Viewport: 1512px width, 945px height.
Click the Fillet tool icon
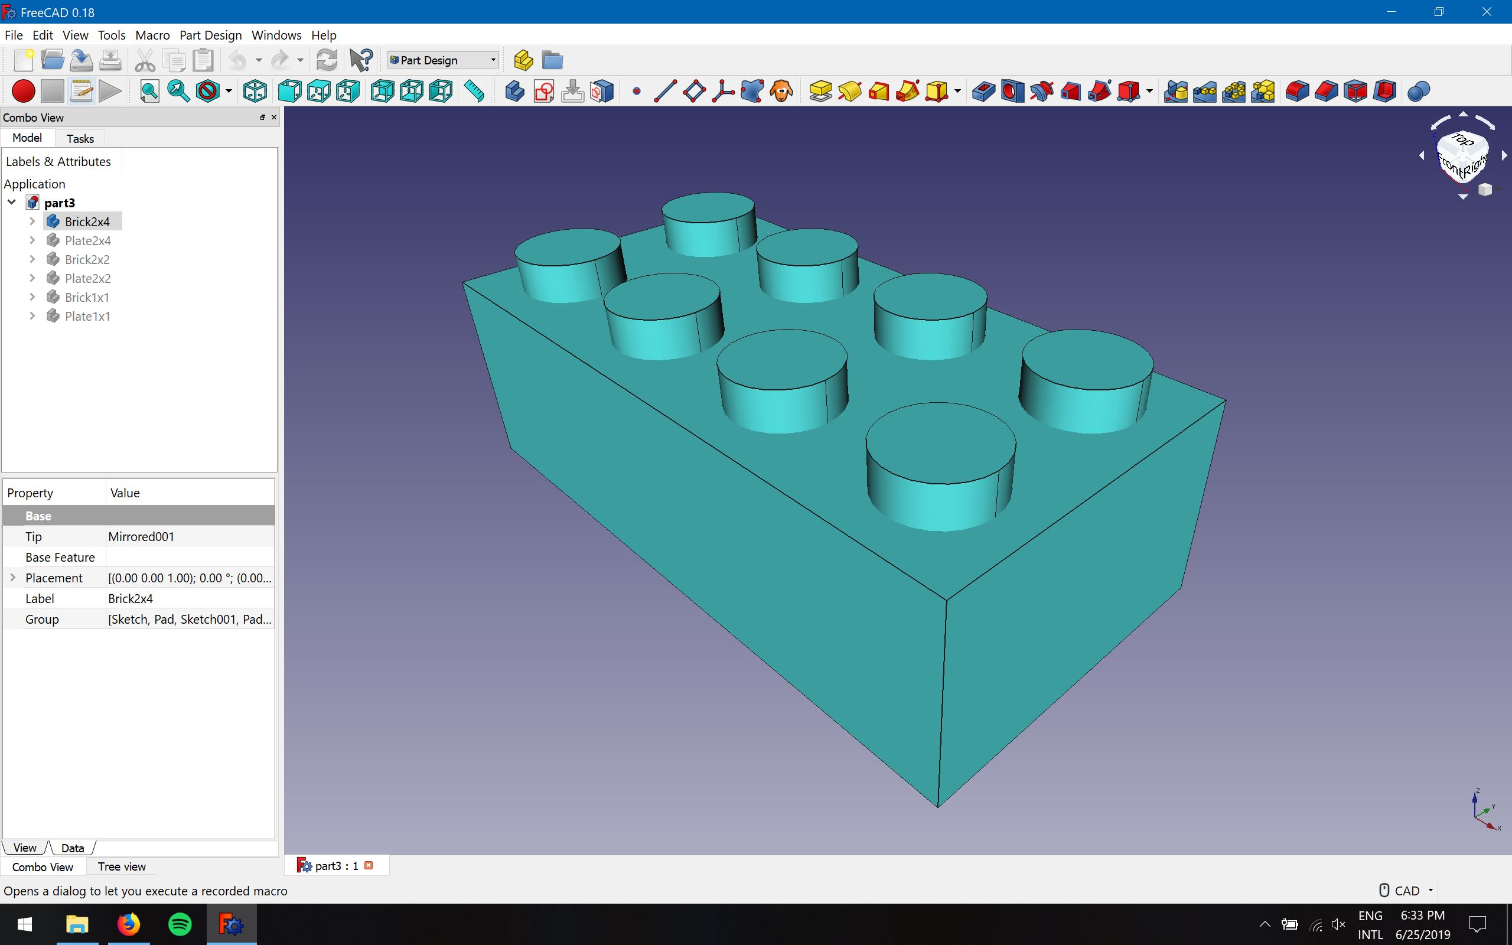[1297, 91]
